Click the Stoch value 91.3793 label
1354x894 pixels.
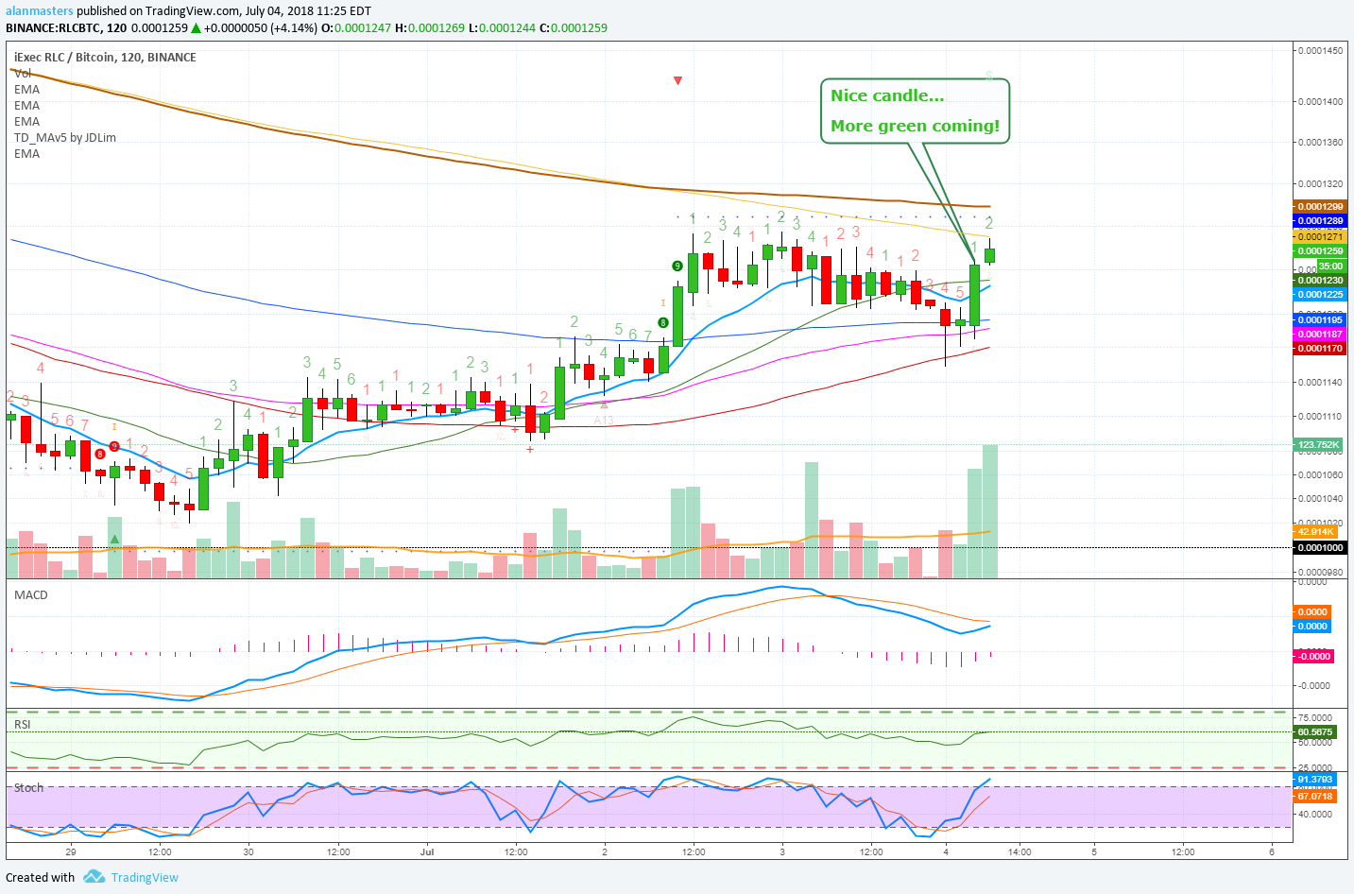(x=1314, y=780)
